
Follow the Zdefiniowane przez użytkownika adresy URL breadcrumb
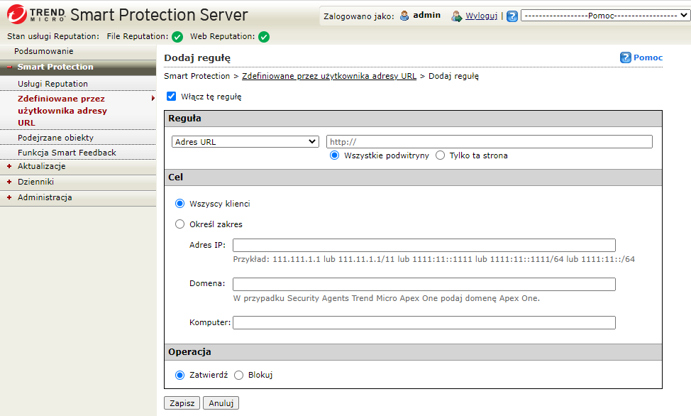pos(329,76)
